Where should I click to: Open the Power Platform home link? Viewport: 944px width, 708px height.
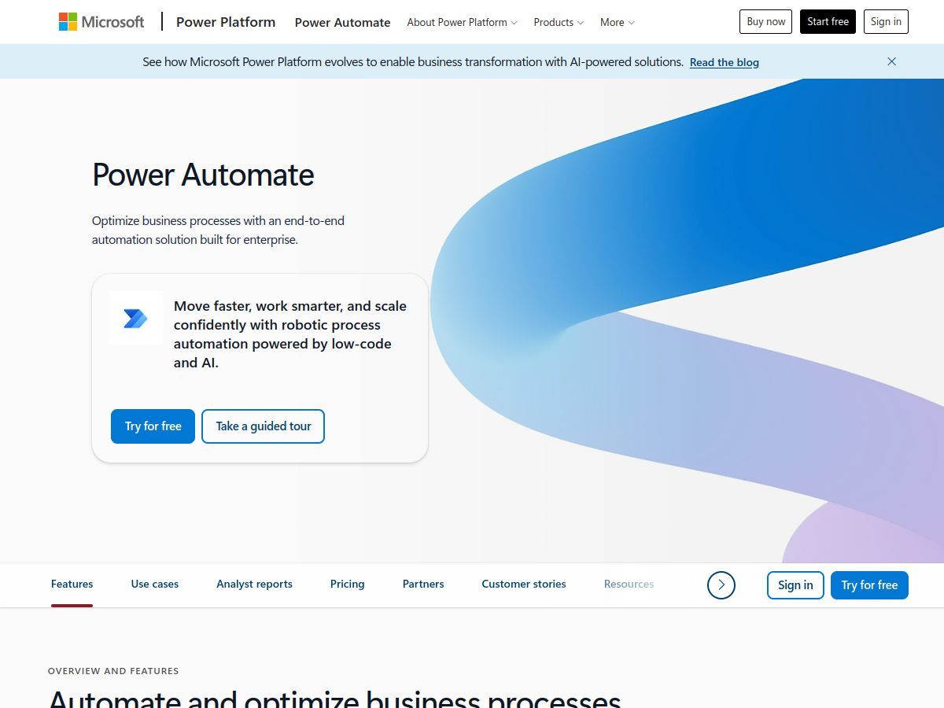pyautogui.click(x=226, y=22)
